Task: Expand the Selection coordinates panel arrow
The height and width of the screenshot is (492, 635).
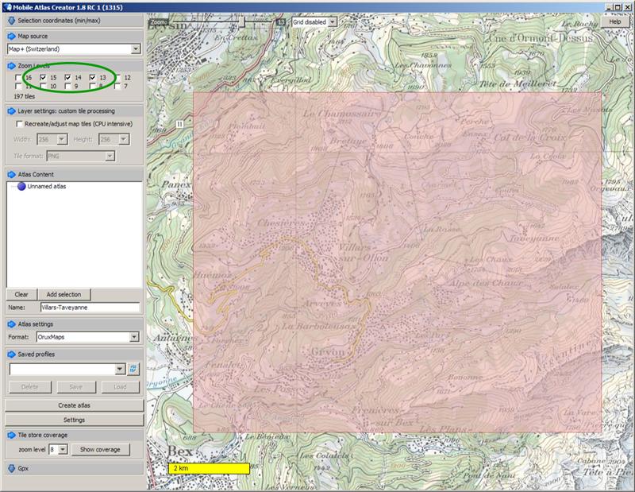Action: coord(11,19)
